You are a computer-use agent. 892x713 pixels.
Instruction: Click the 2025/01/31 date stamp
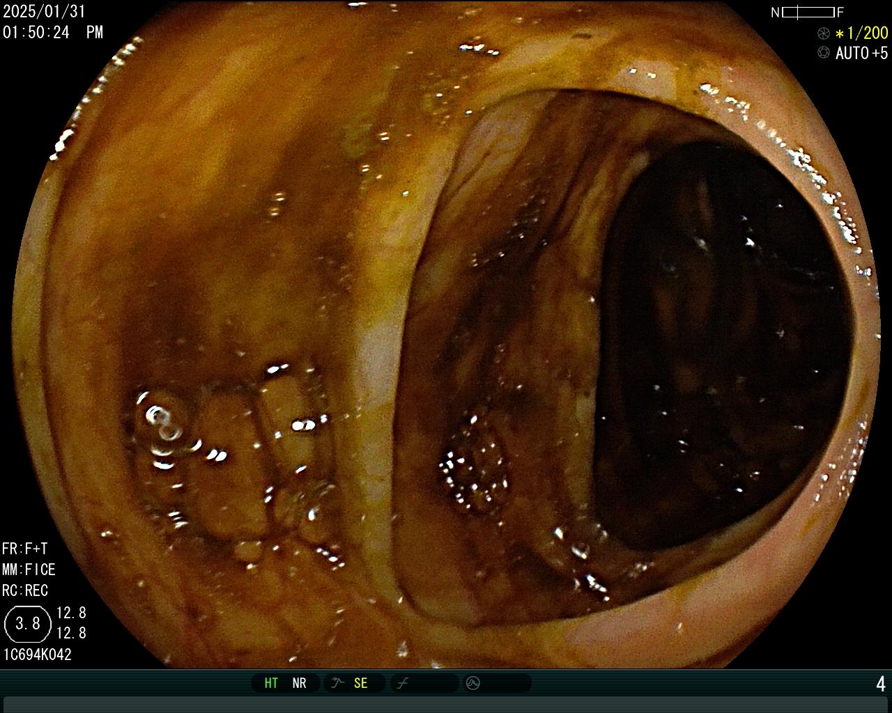[44, 12]
